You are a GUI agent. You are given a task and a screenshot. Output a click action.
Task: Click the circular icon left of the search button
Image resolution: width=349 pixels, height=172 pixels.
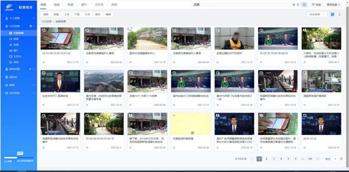298,5
